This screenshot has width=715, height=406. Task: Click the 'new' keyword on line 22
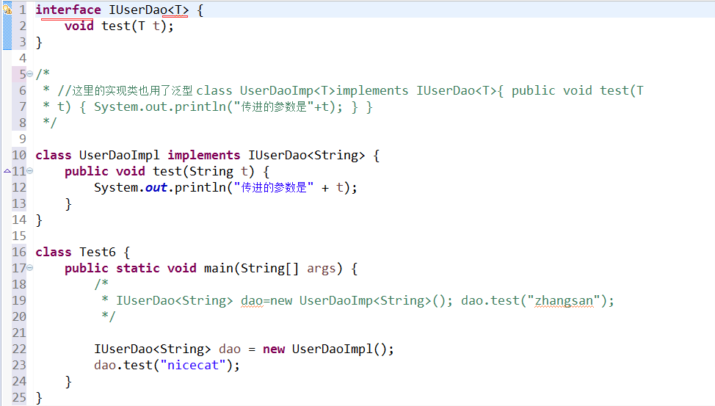(x=274, y=349)
